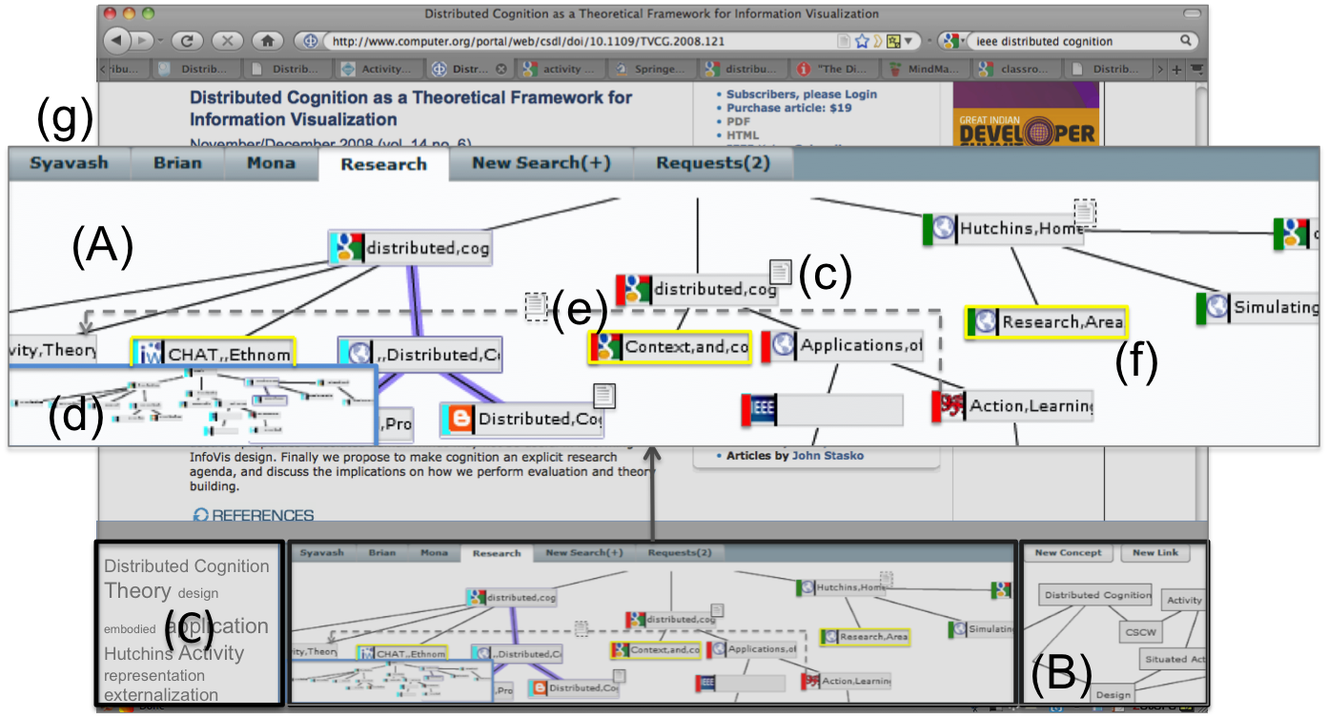Expand the REFERENCES section link
The height and width of the screenshot is (718, 1328).
(x=254, y=515)
